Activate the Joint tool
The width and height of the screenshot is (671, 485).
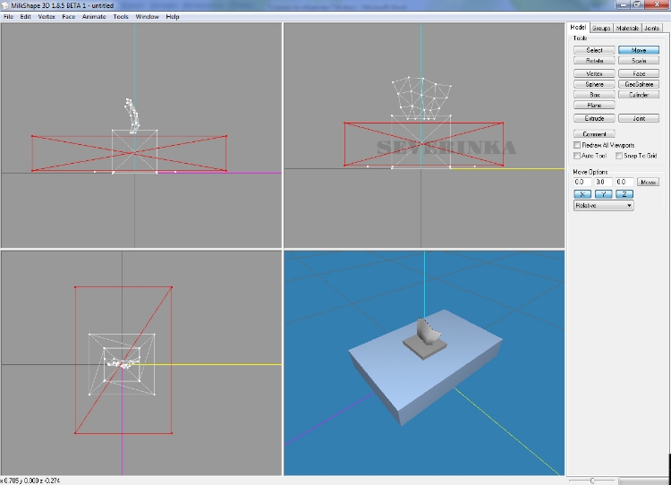(638, 118)
